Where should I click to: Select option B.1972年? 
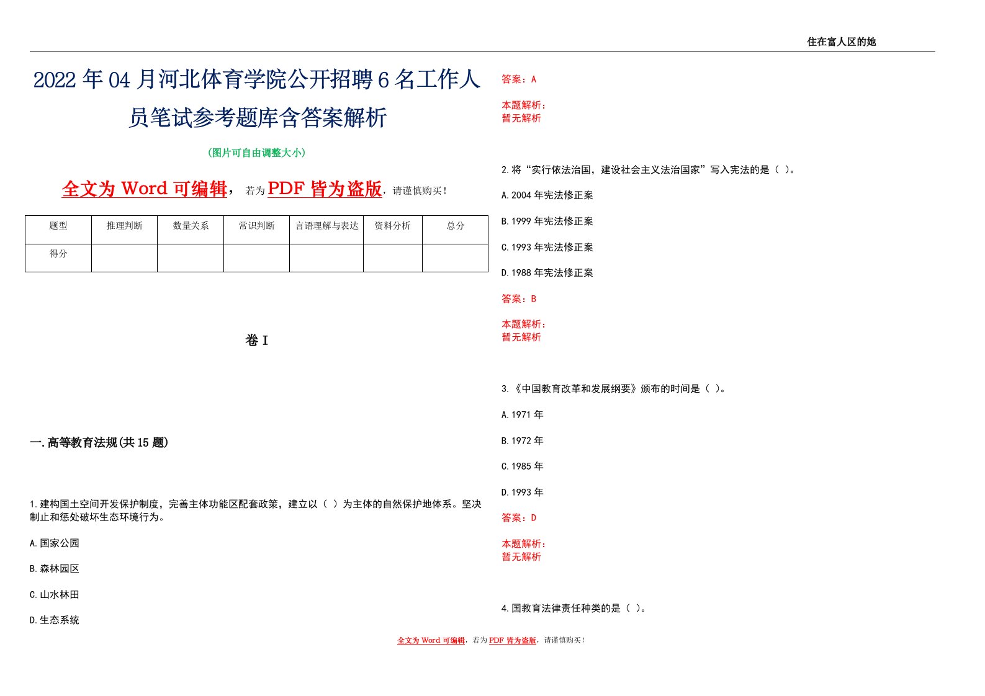point(523,440)
